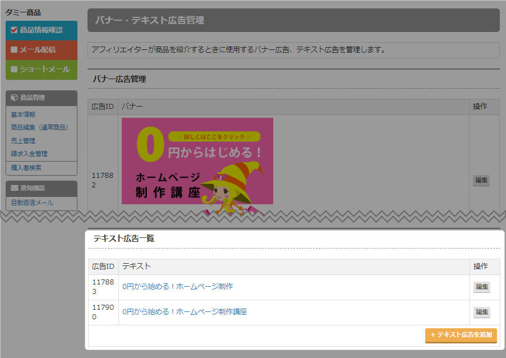Open text ad link 0円から始める！ホームページ制作

coord(177,287)
